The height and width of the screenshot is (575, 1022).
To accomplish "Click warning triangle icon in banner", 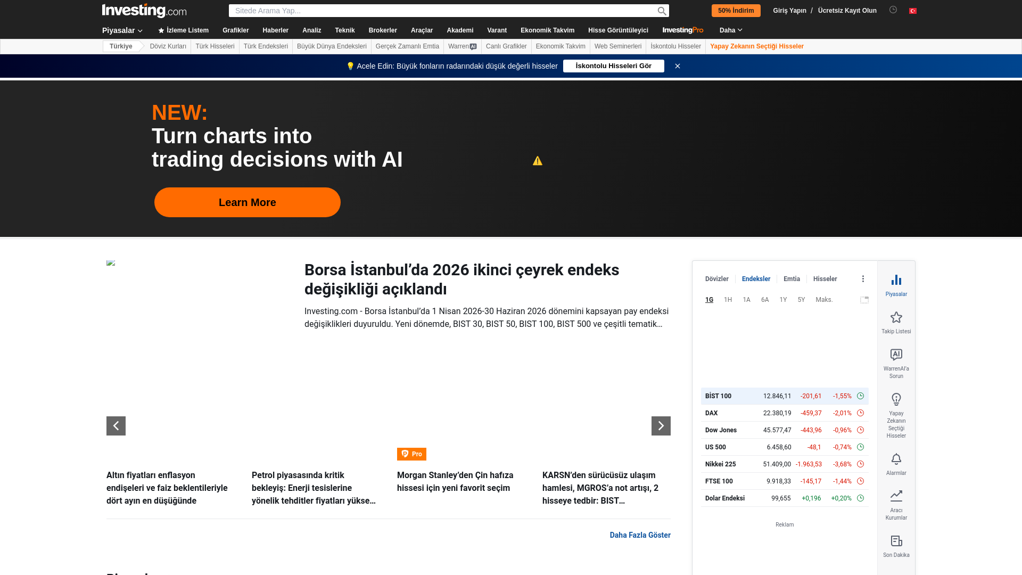I will click(538, 161).
